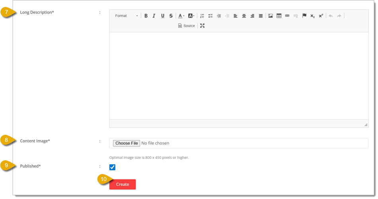This screenshot has width=378, height=199.
Task: Toggle Italic formatting
Action: pos(154,16)
